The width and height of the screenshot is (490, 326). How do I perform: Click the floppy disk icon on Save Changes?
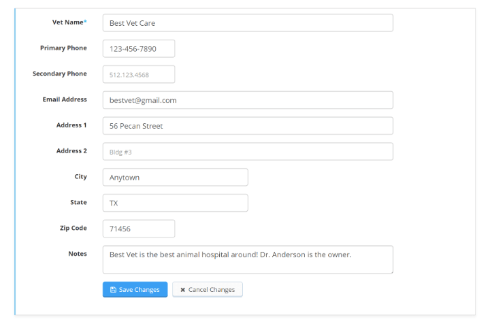(x=113, y=290)
